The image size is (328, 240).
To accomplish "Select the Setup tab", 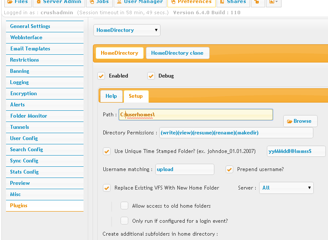I will point(136,96).
